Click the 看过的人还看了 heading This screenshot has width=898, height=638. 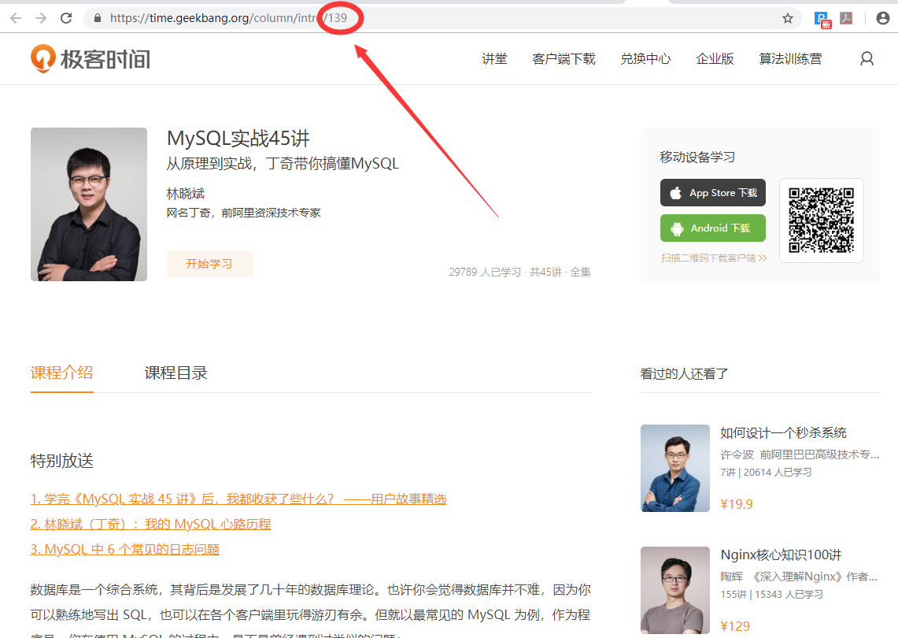[x=684, y=374]
